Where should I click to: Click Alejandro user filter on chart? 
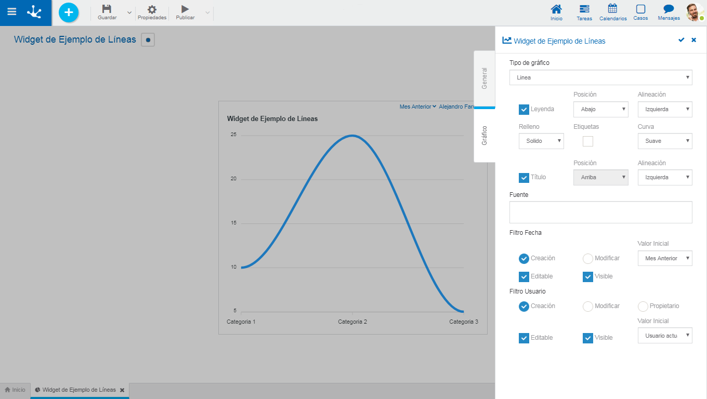point(456,107)
